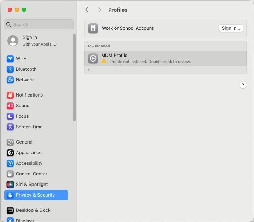Click the Wi-Fi icon in sidebar

click(x=10, y=59)
